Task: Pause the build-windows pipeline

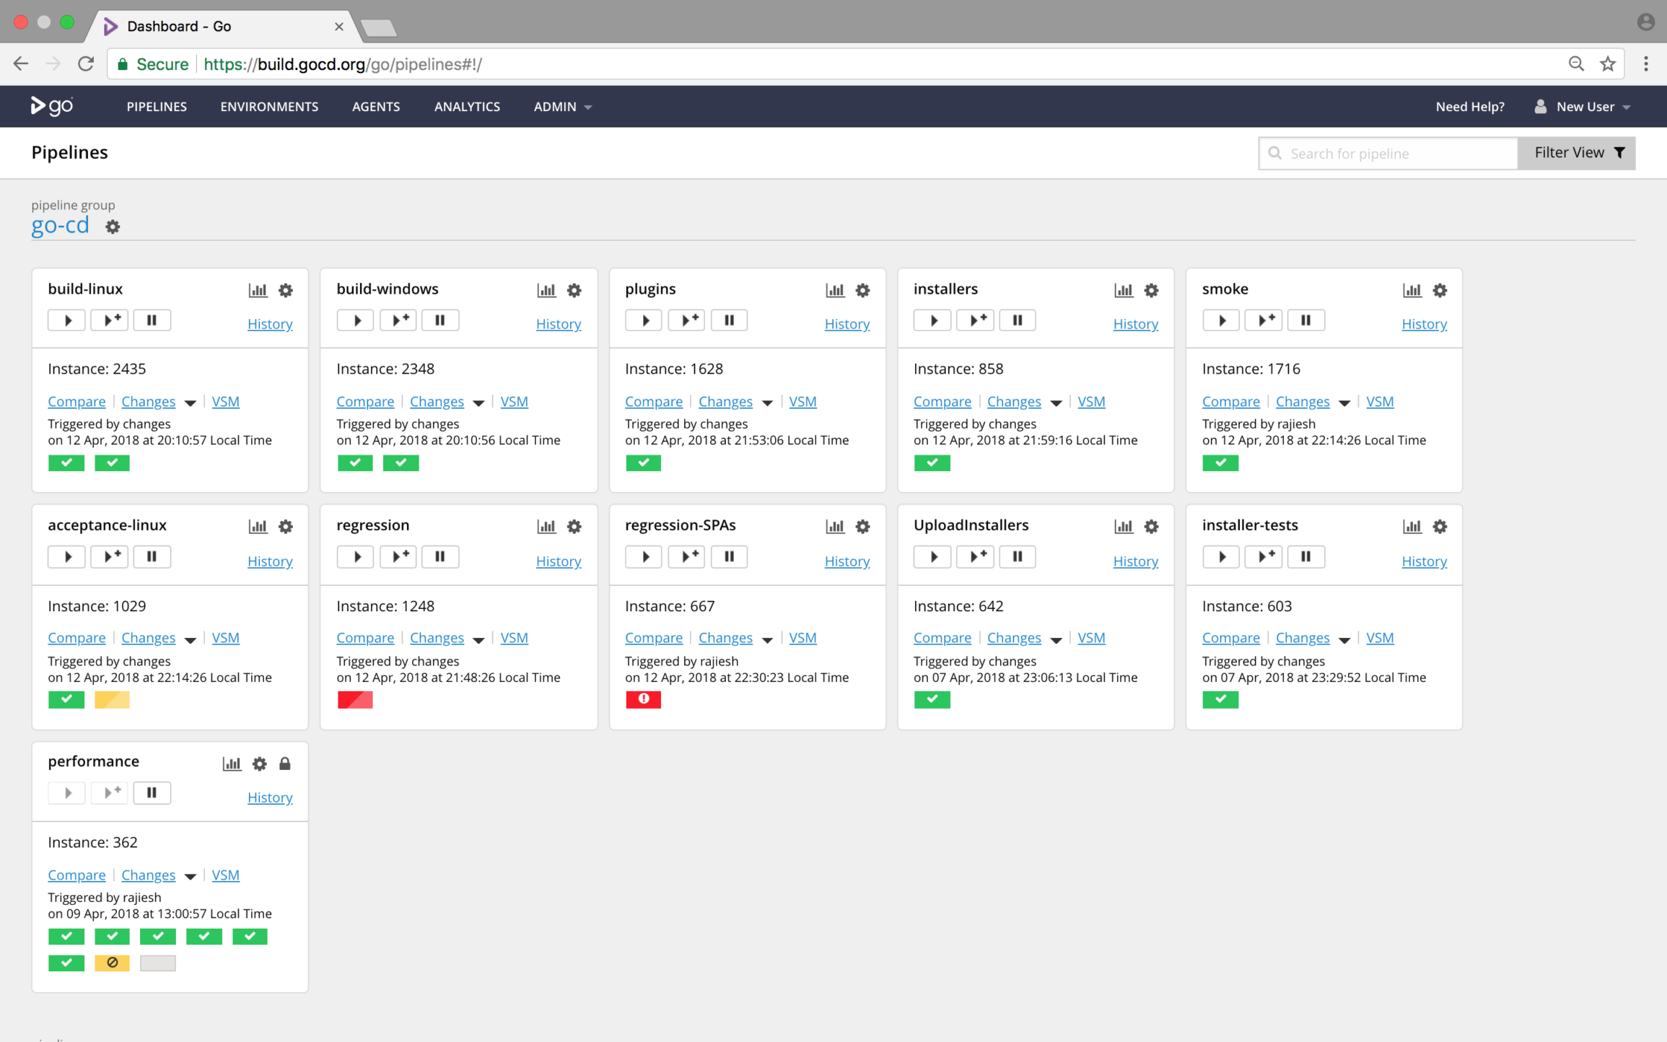Action: [x=440, y=320]
